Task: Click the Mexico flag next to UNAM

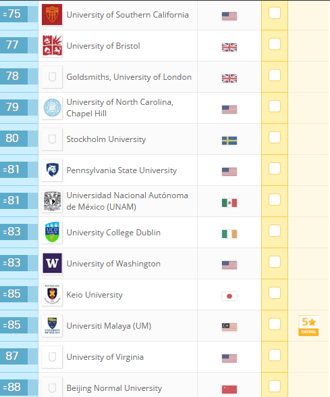Action: click(x=229, y=203)
